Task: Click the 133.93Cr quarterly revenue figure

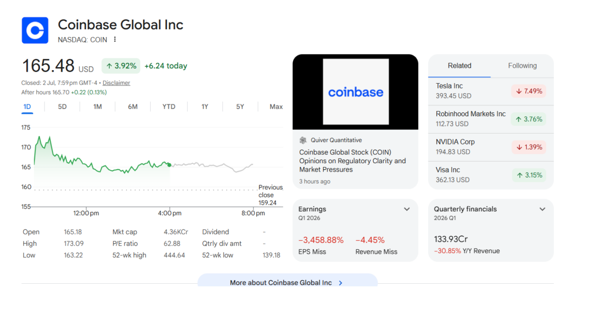Action: click(451, 239)
